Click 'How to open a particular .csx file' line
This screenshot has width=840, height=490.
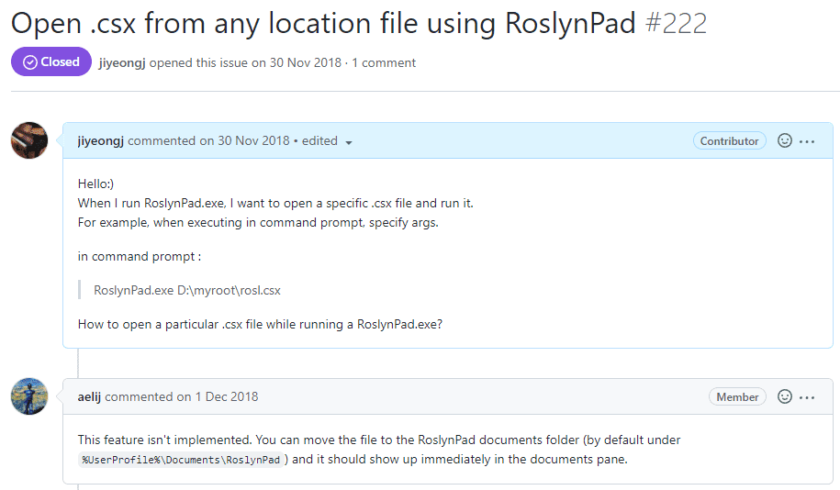click(260, 325)
